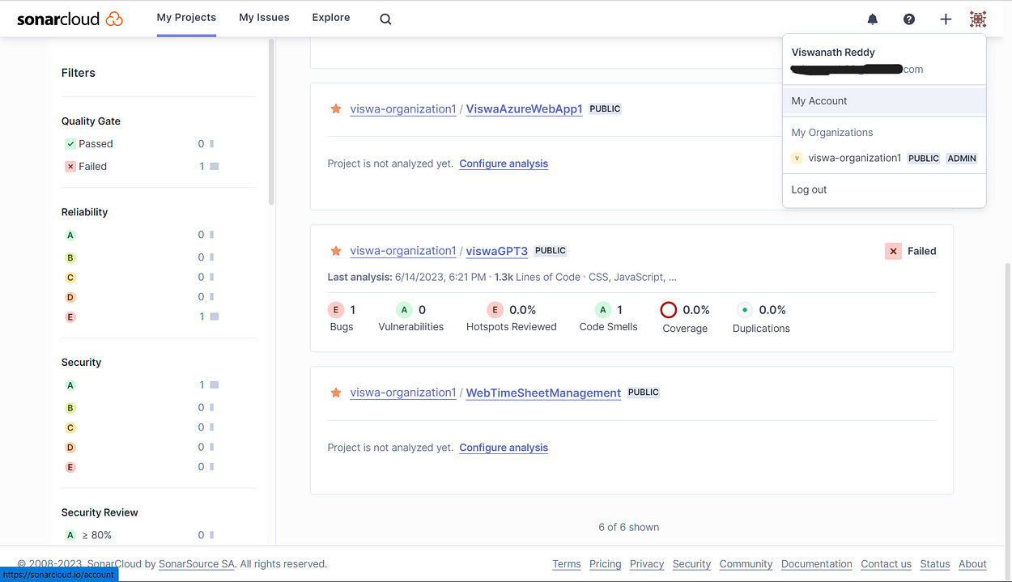Open the Security footer link
1012x582 pixels.
click(691, 564)
